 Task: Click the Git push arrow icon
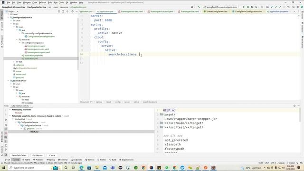coord(280,7)
